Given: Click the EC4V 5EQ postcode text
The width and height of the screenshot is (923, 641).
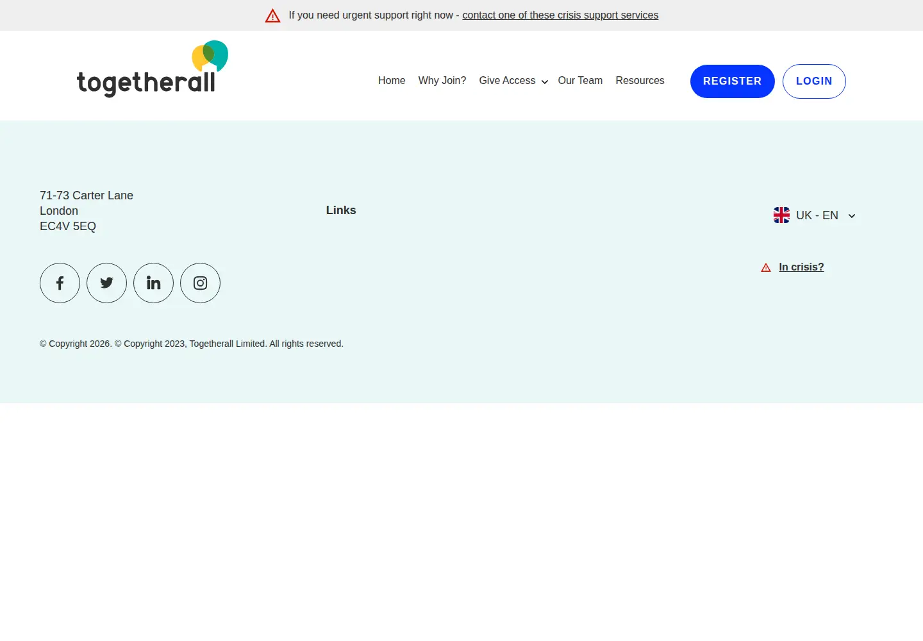Looking at the screenshot, I should point(68,226).
